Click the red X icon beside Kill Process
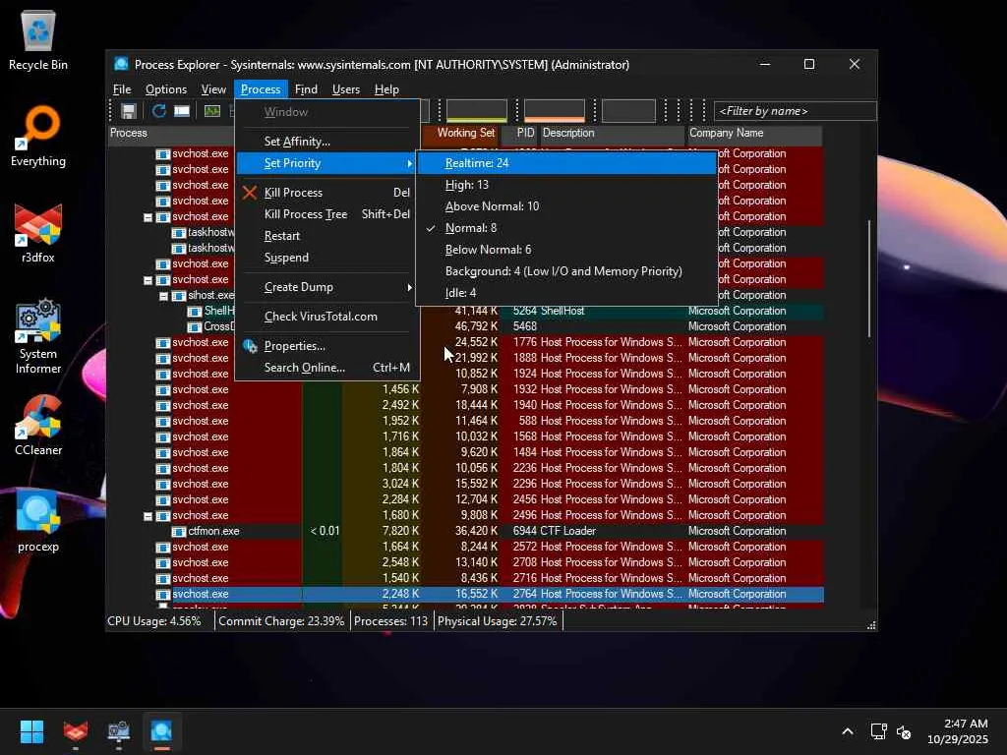1007x755 pixels. 250,192
